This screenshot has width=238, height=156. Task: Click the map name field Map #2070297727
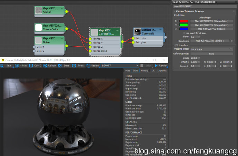205,6
